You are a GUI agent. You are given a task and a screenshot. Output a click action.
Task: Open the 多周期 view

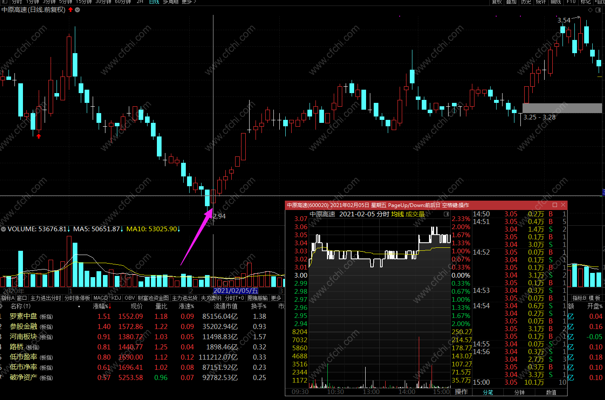click(x=171, y=2)
